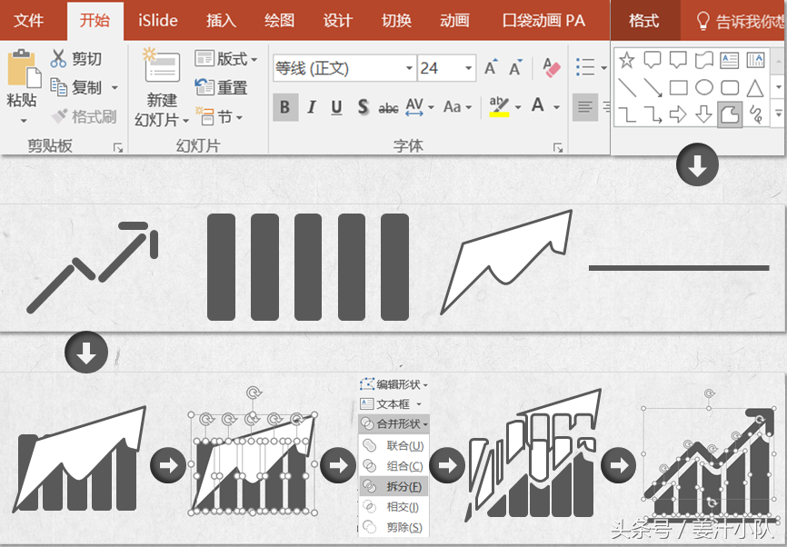Select the star shape
787x547 pixels.
pos(626,60)
